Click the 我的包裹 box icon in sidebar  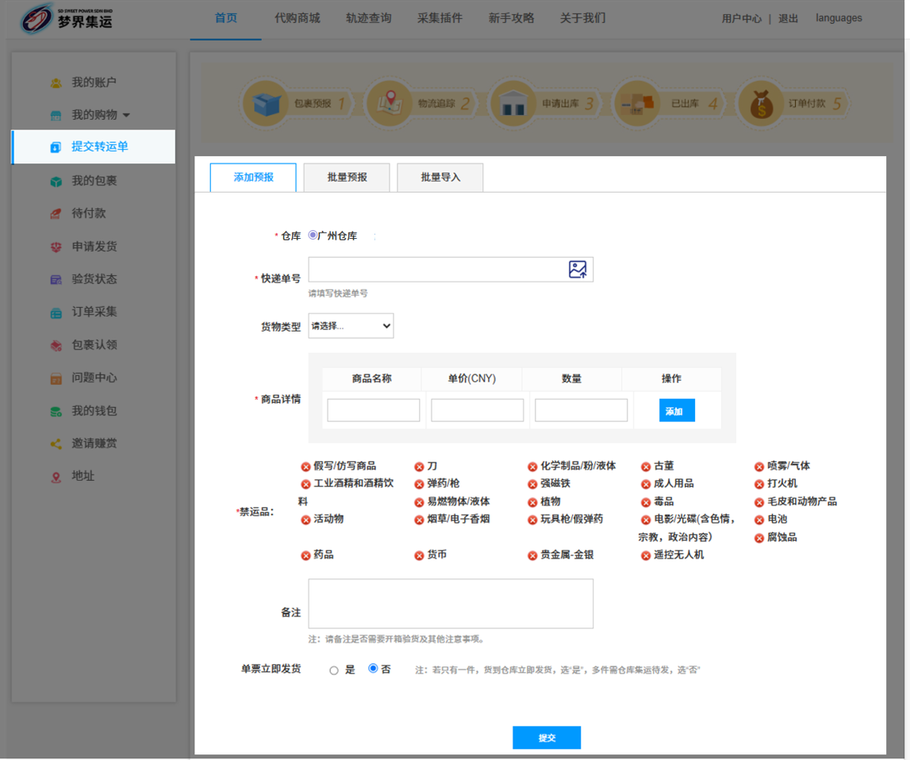coord(56,181)
